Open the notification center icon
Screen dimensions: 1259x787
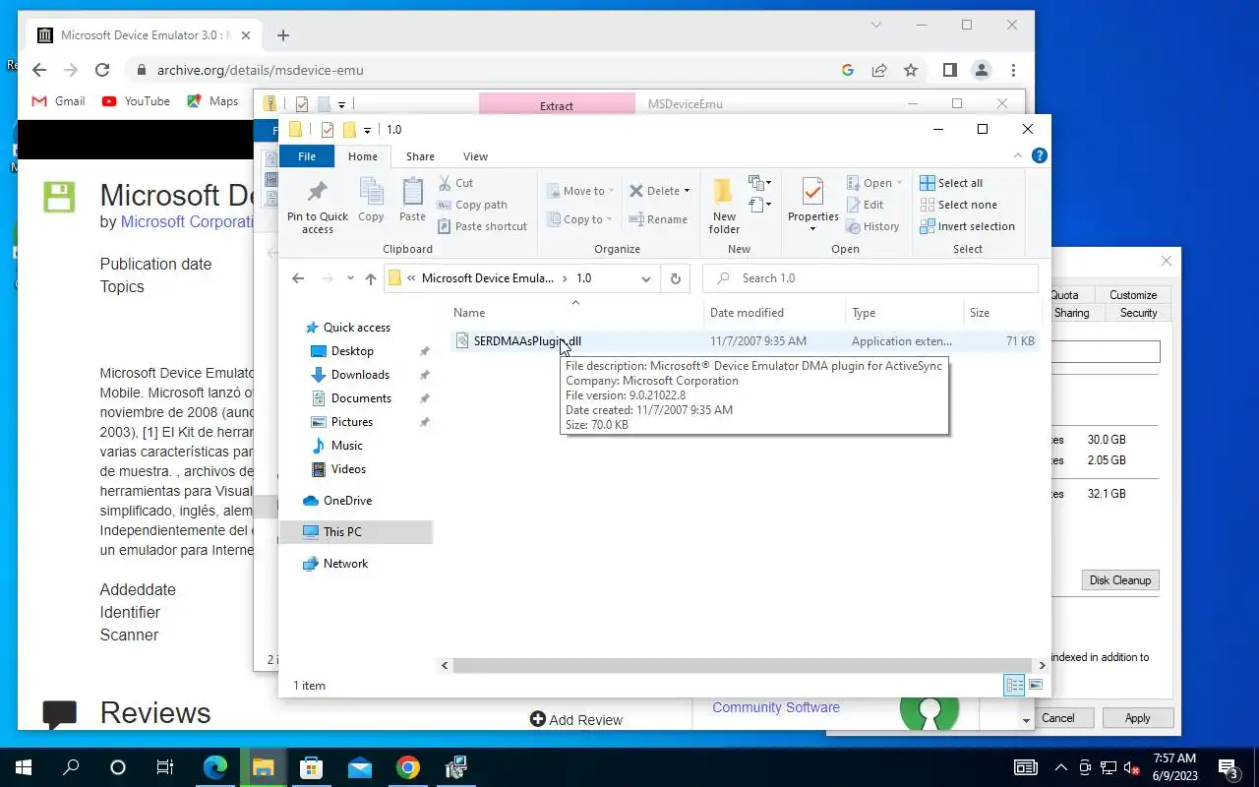pyautogui.click(x=1229, y=767)
